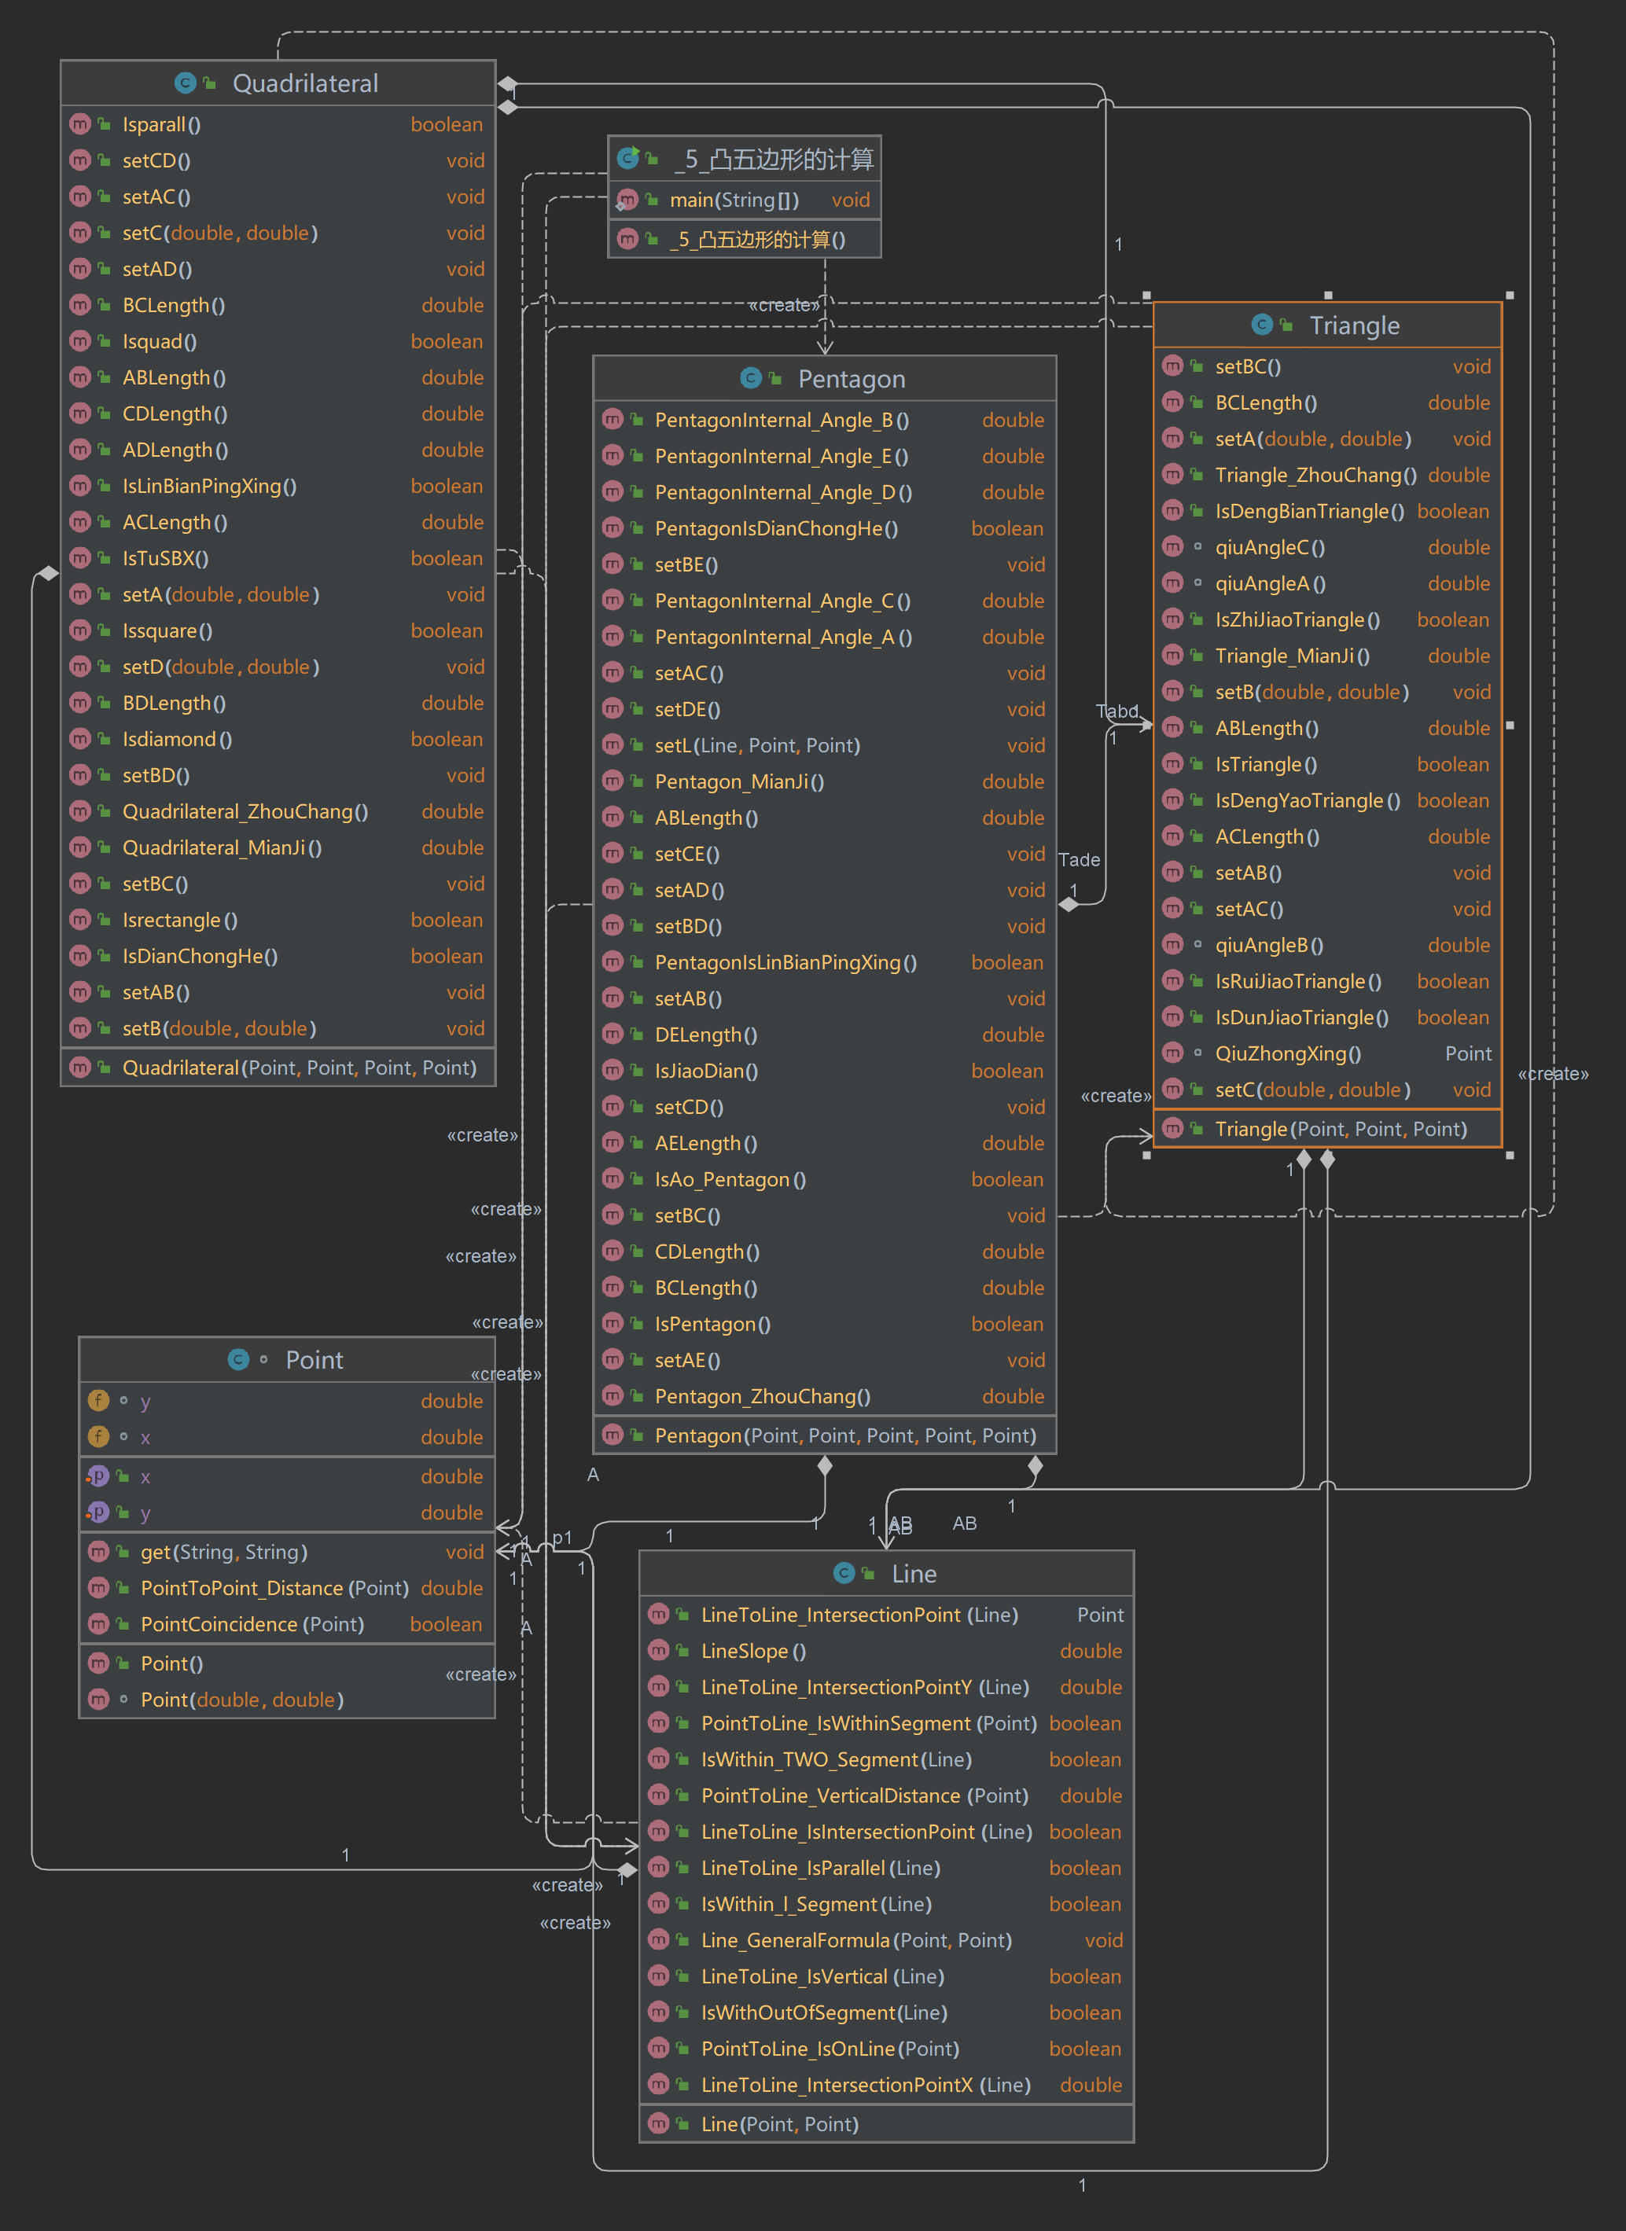Click field icon beside Point's y field
This screenshot has height=2231, width=1626.
(98, 1400)
